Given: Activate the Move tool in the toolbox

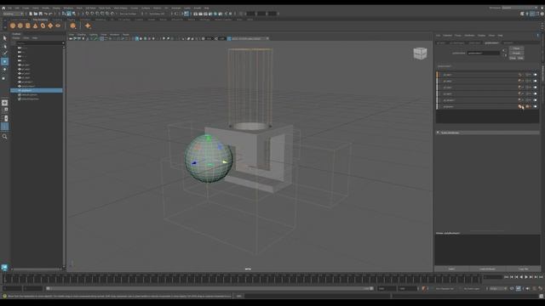Looking at the screenshot, I should pyautogui.click(x=4, y=61).
